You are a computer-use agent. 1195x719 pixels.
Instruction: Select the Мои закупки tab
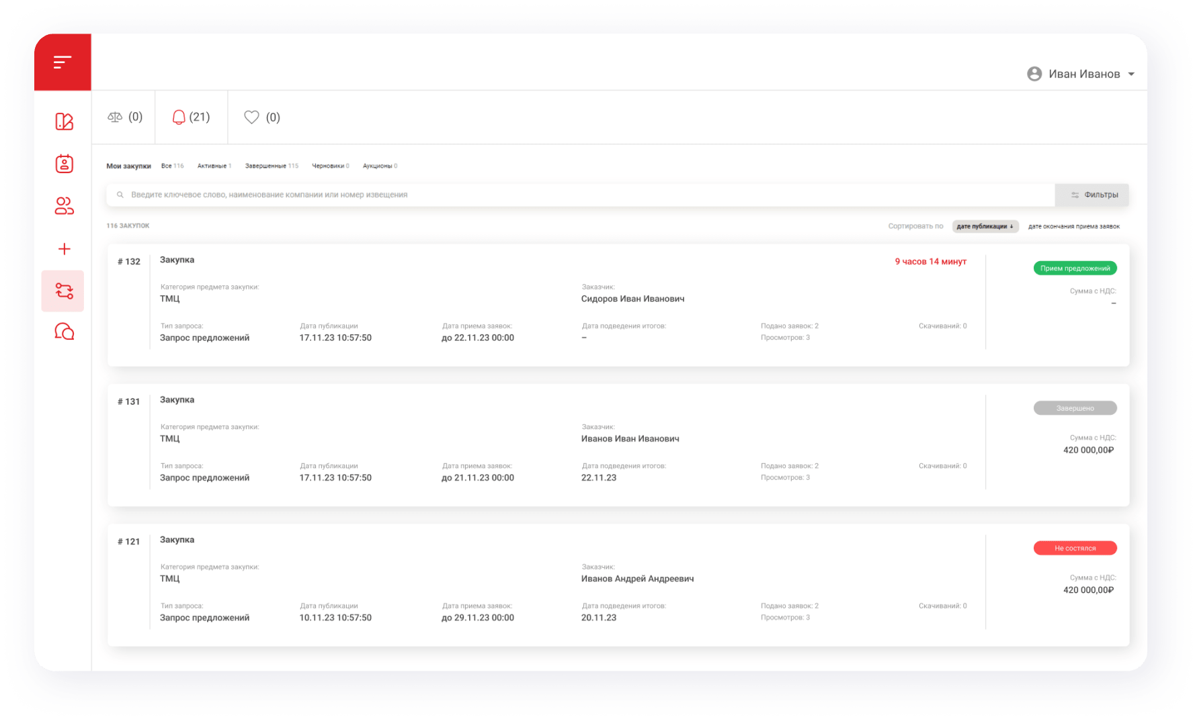(x=128, y=166)
